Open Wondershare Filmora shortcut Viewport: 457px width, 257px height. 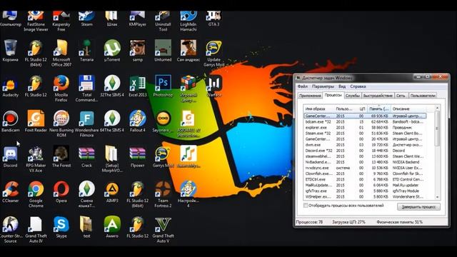point(86,124)
